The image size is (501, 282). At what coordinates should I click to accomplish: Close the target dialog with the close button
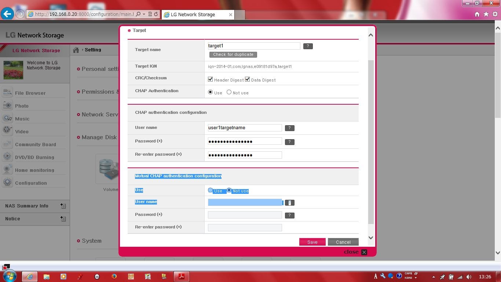pos(355,252)
